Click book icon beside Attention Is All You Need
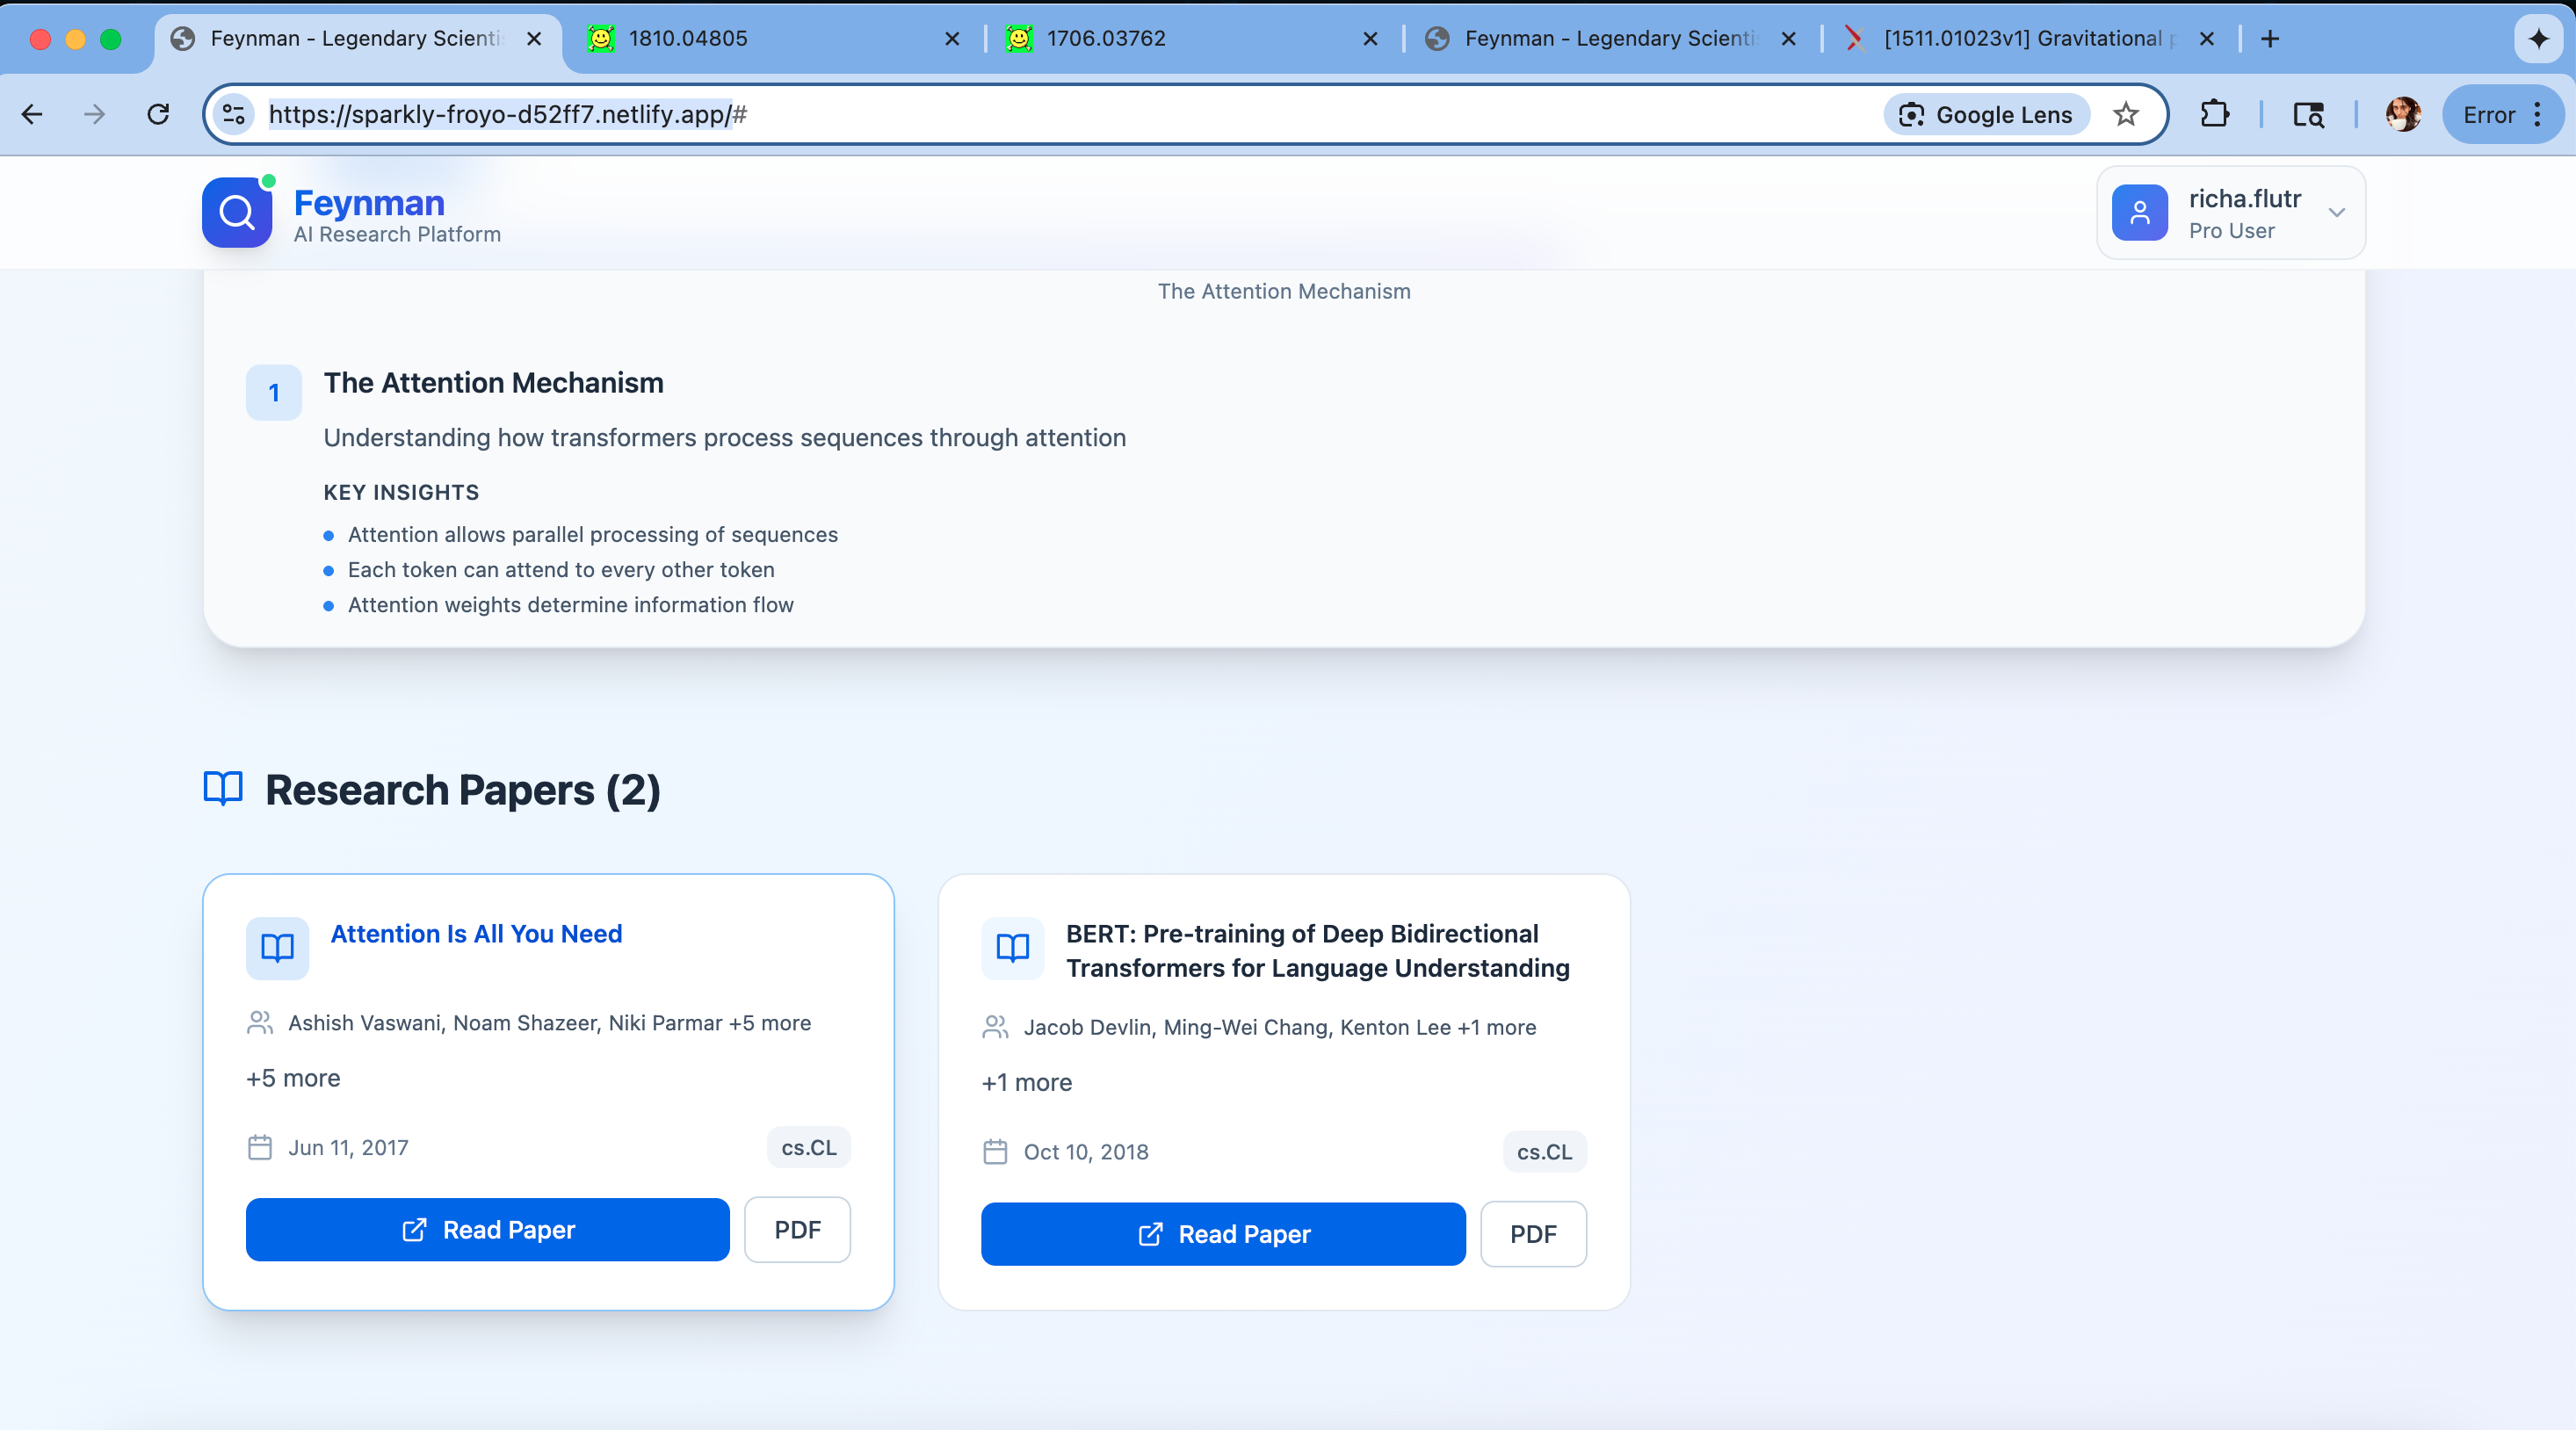 [x=277, y=947]
